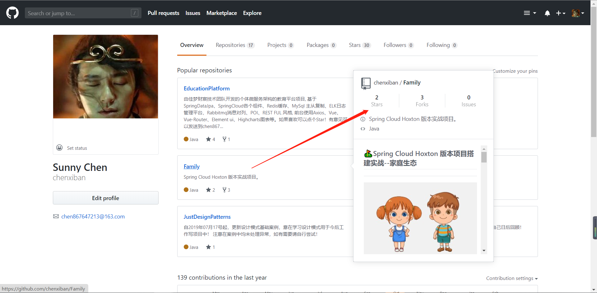Click the GitHub Octocat logo
Screen dimensions: 597x293
click(12, 13)
